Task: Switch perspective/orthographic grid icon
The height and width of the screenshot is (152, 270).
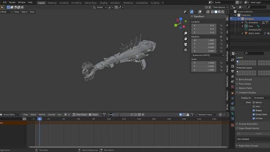Action: (x=186, y=50)
